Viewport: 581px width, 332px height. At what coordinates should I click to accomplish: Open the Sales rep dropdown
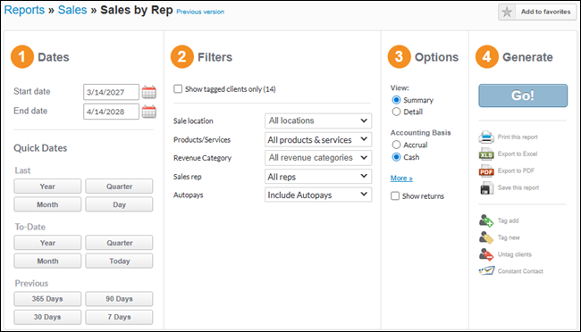coord(318,177)
